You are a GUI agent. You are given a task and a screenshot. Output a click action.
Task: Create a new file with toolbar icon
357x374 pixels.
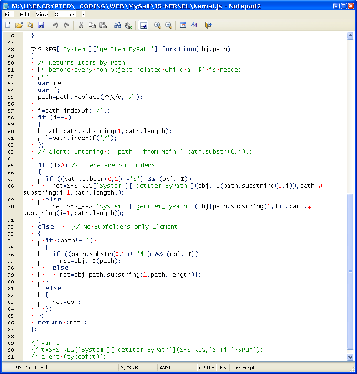pyautogui.click(x=8, y=25)
